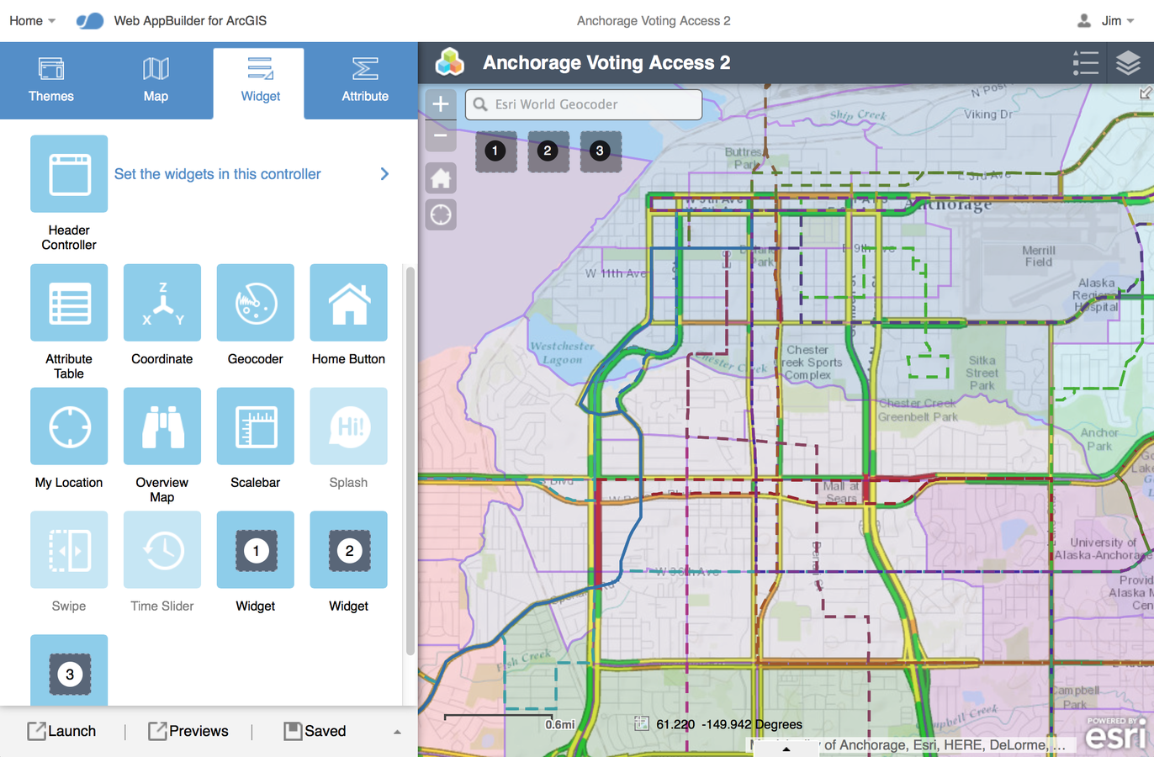The width and height of the screenshot is (1154, 757).
Task: Open the Themes tab
Action: click(x=51, y=82)
